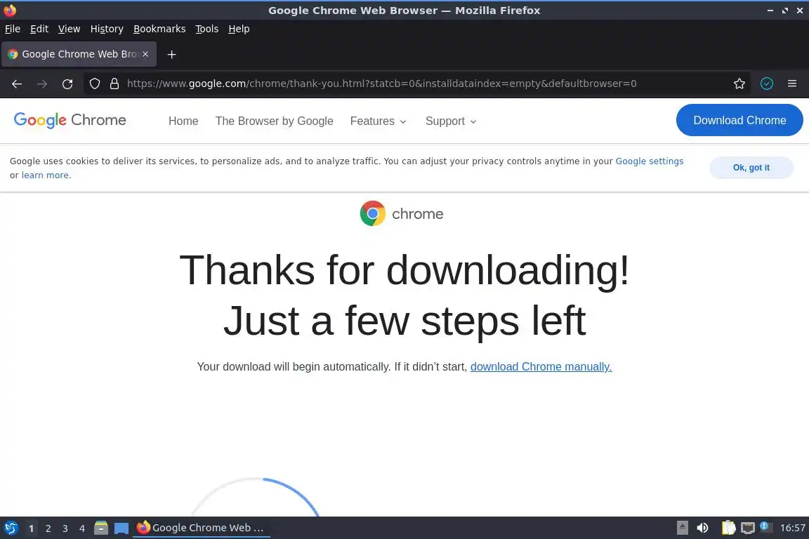View site security padlock info
Viewport: 809px width, 539px height.
click(114, 84)
